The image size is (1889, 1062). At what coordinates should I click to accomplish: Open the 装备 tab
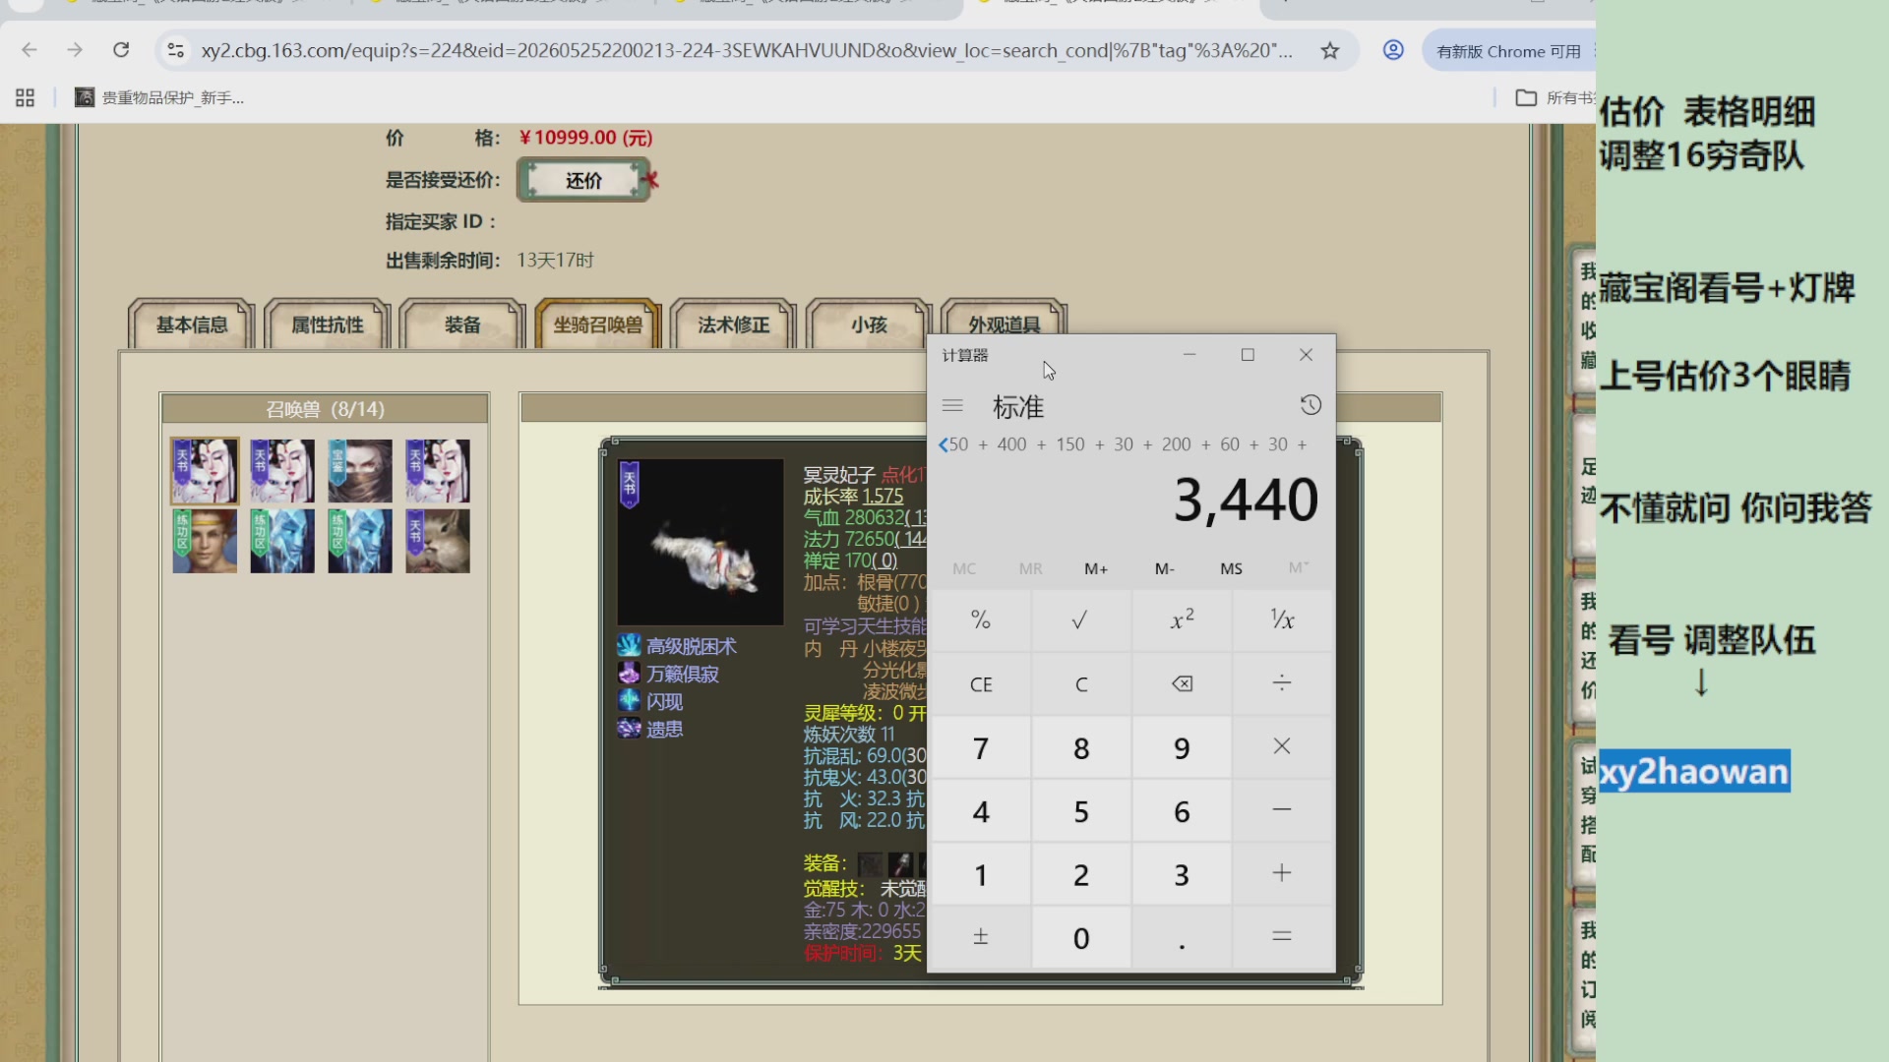click(x=462, y=324)
